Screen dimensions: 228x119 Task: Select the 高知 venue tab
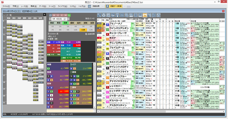tap(85, 23)
